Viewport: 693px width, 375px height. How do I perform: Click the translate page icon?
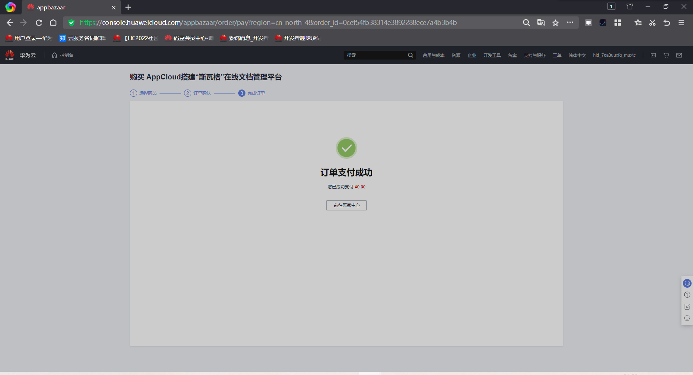[x=541, y=23]
